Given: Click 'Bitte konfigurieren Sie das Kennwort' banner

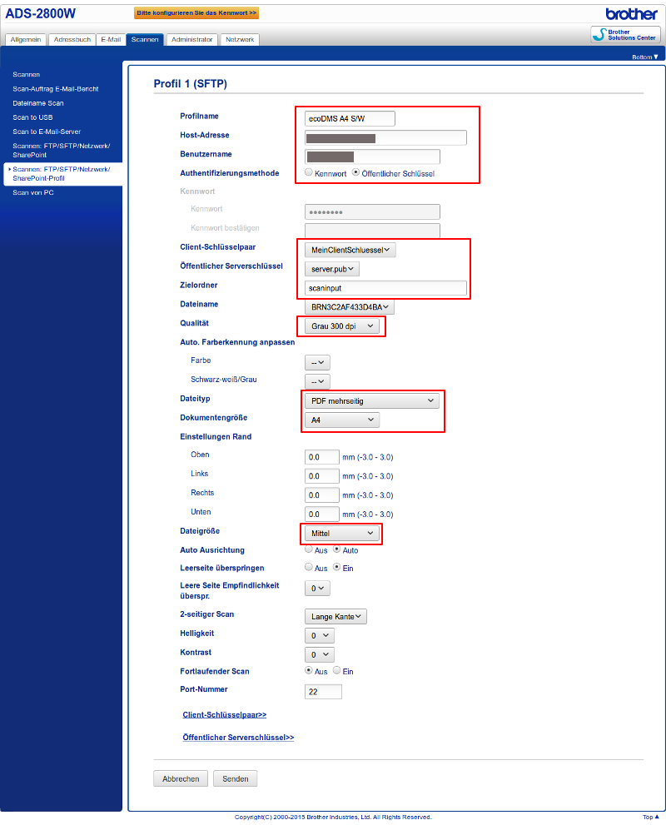Looking at the screenshot, I should pyautogui.click(x=196, y=12).
